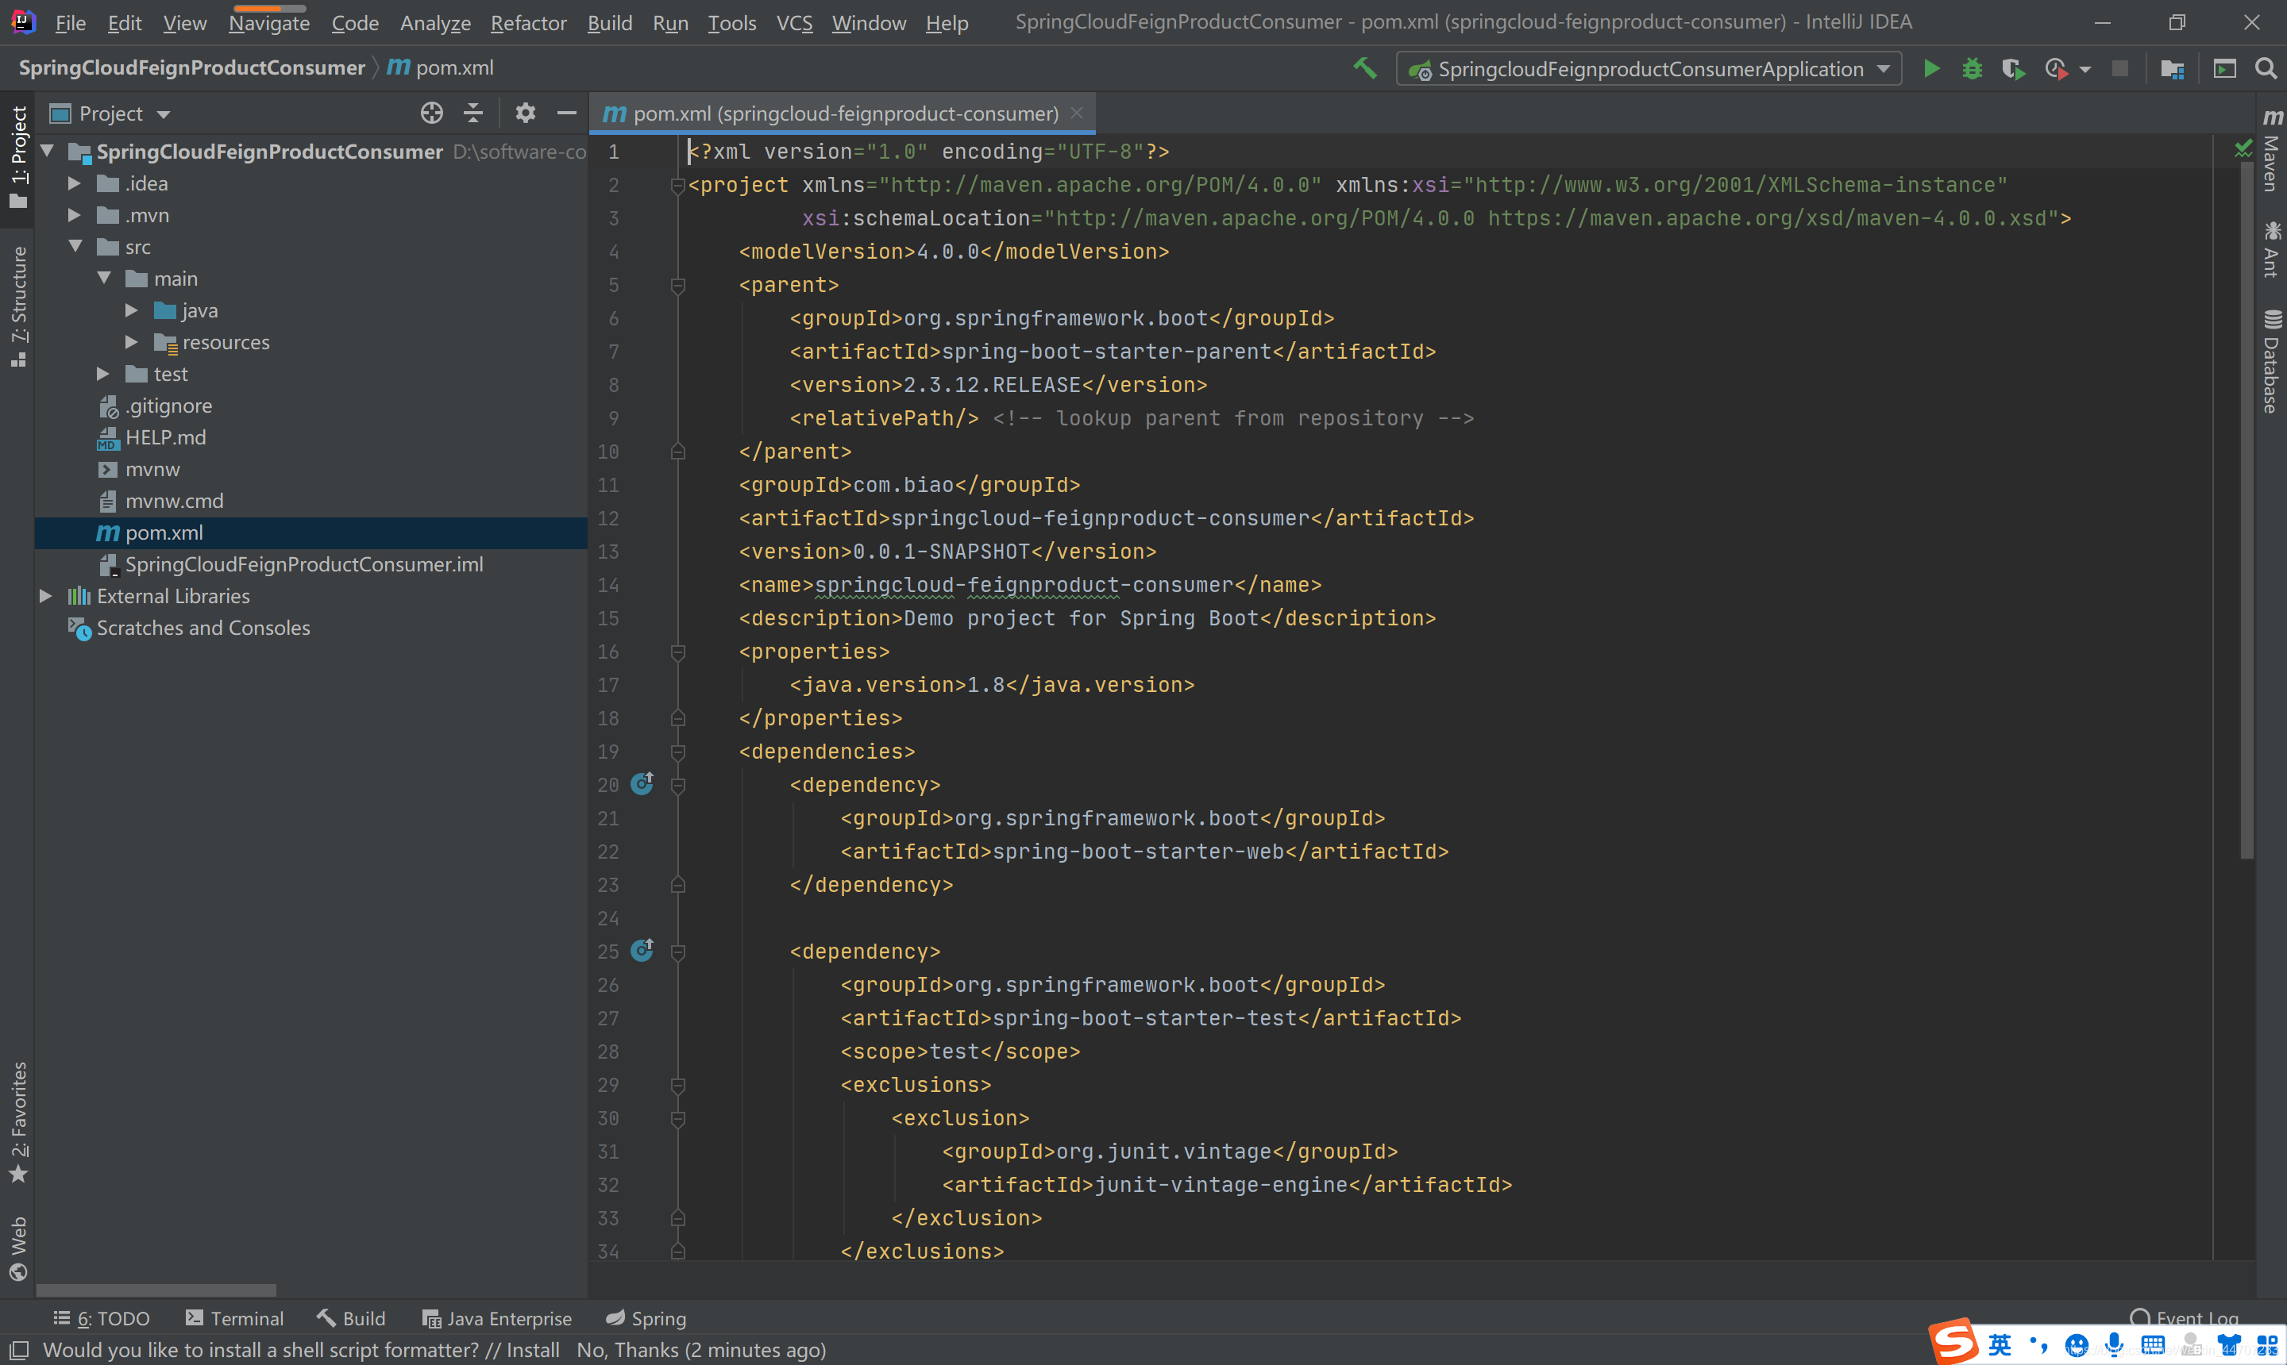
Task: Fold the parent tag on line 5
Action: pyautogui.click(x=678, y=285)
